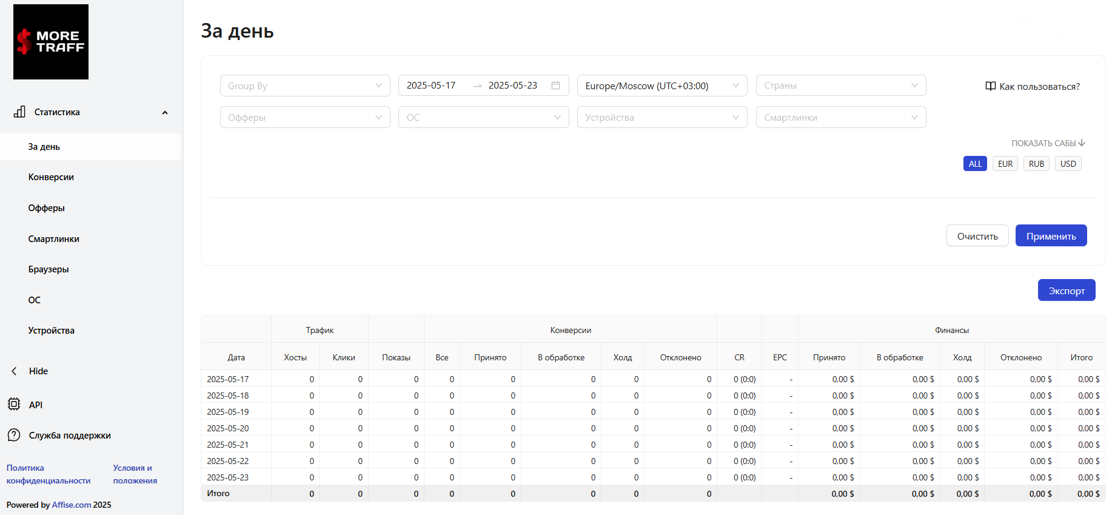This screenshot has width=1112, height=515.
Task: Click the statistics bar chart icon
Action: pos(19,112)
